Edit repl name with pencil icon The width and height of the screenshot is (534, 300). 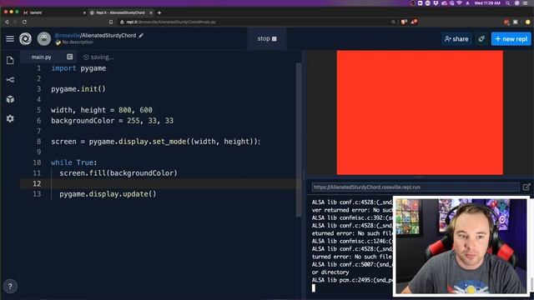point(141,35)
